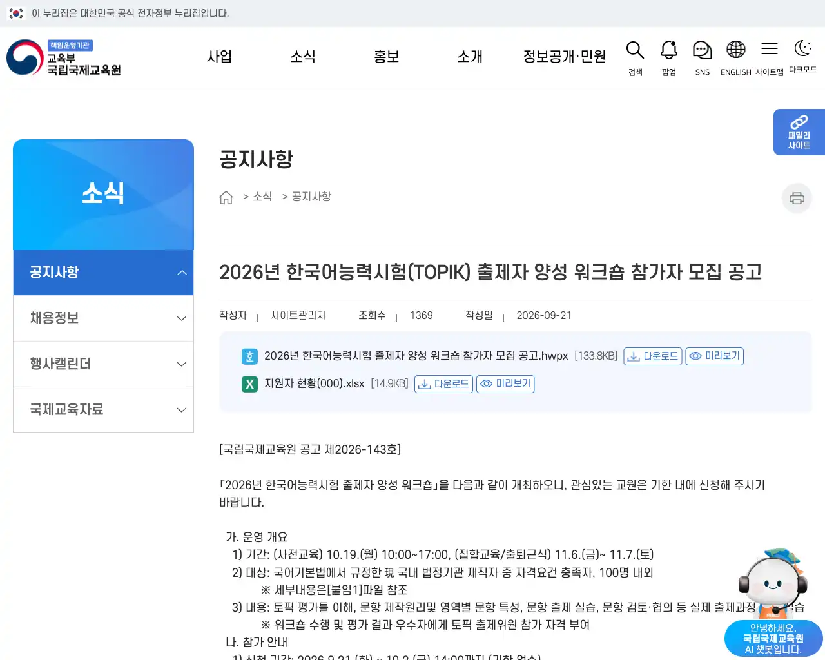Expand the 채용정보 sidebar chevron
This screenshot has height=660, width=825.
182,318
